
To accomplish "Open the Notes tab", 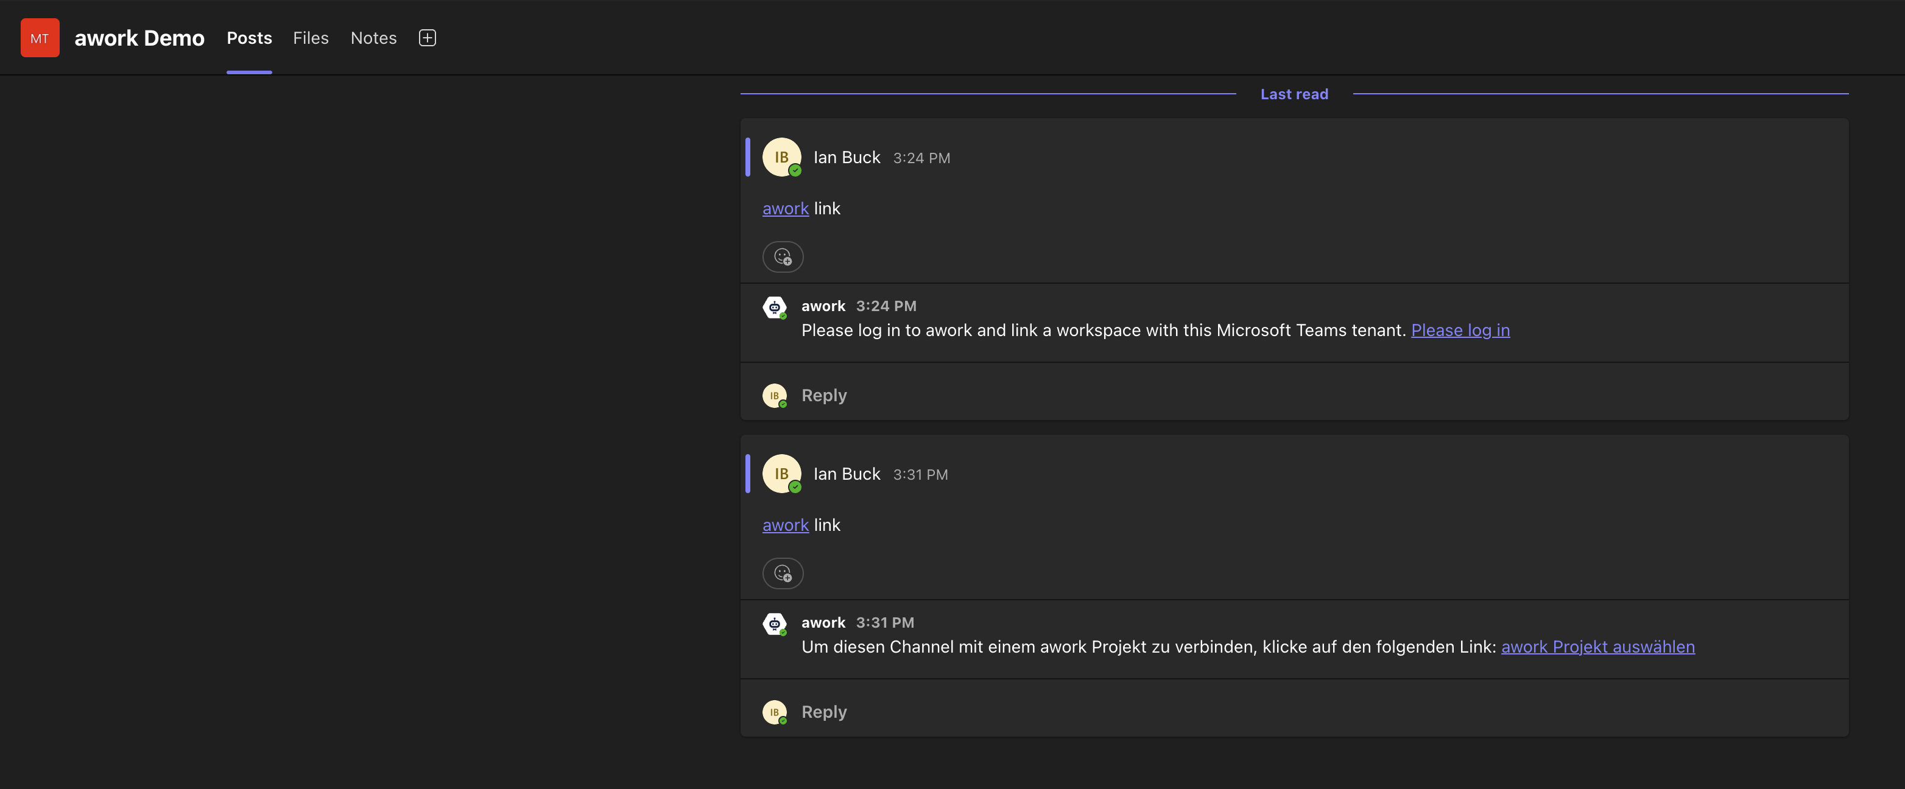I will 373,38.
